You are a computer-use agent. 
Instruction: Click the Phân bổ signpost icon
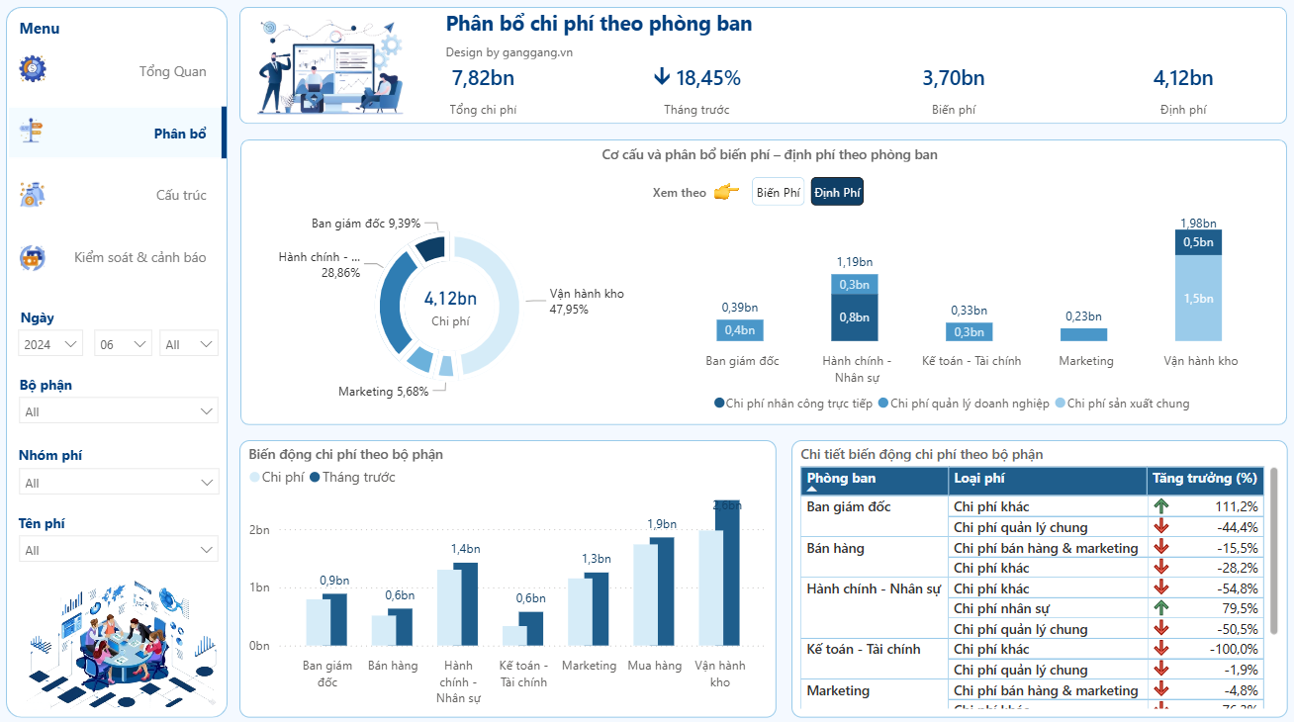(32, 131)
